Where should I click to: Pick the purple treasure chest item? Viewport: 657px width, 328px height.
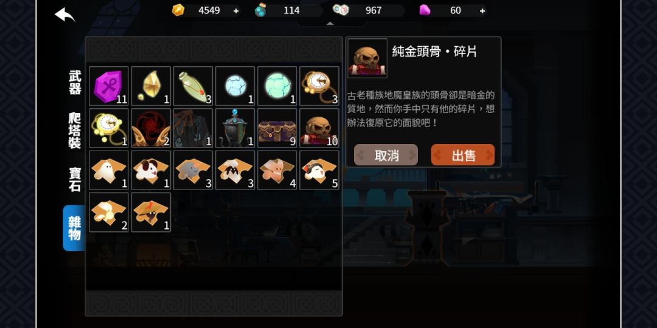point(277,128)
